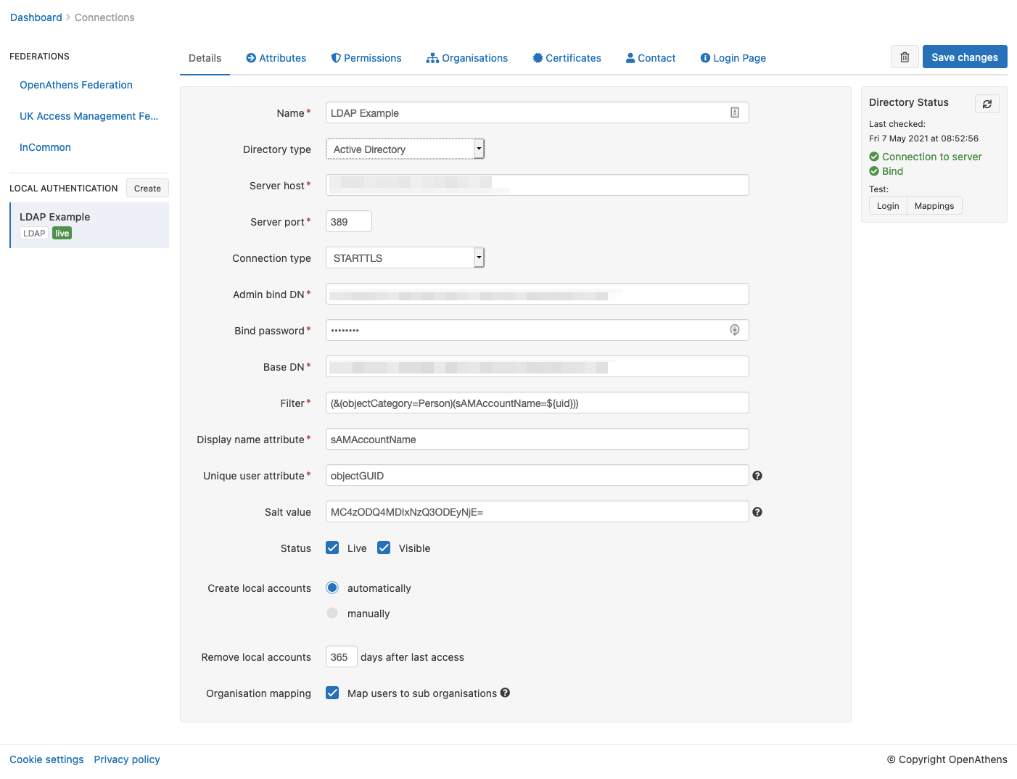1017x779 pixels.
Task: Click the Server port input field
Action: [x=348, y=221]
